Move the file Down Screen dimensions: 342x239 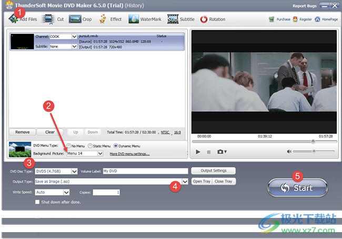click(93, 132)
